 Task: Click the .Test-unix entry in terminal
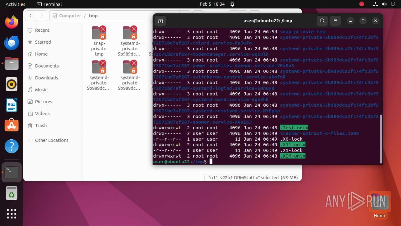pos(294,128)
